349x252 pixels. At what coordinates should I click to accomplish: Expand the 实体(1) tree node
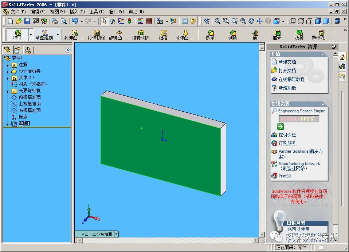tap(8, 79)
